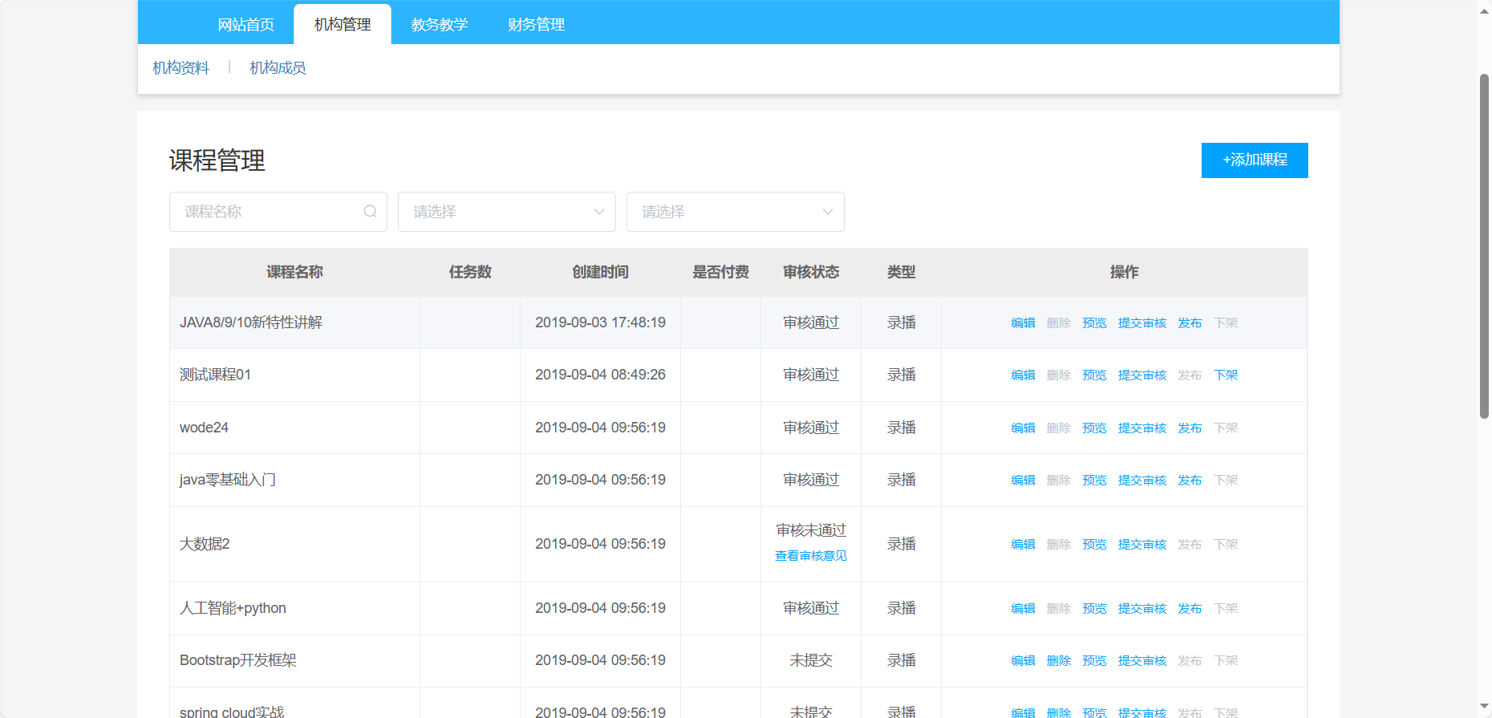Screen dimensions: 1492x718
Task: Submit JAVA8/9/10新特性讲解 for review
Action: pos(1142,322)
